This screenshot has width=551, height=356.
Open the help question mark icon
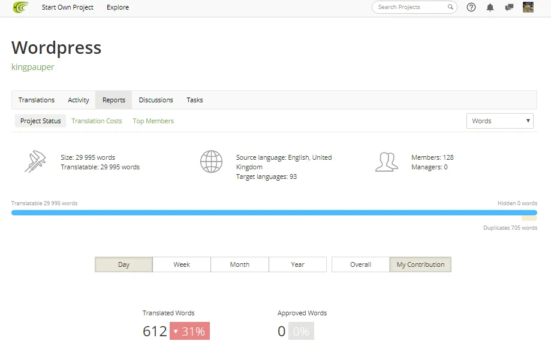[471, 7]
